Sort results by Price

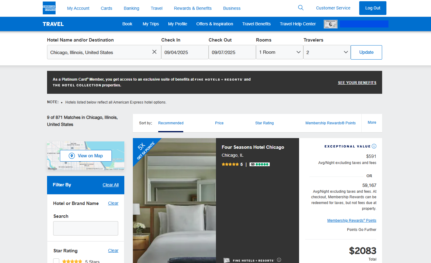[219, 123]
